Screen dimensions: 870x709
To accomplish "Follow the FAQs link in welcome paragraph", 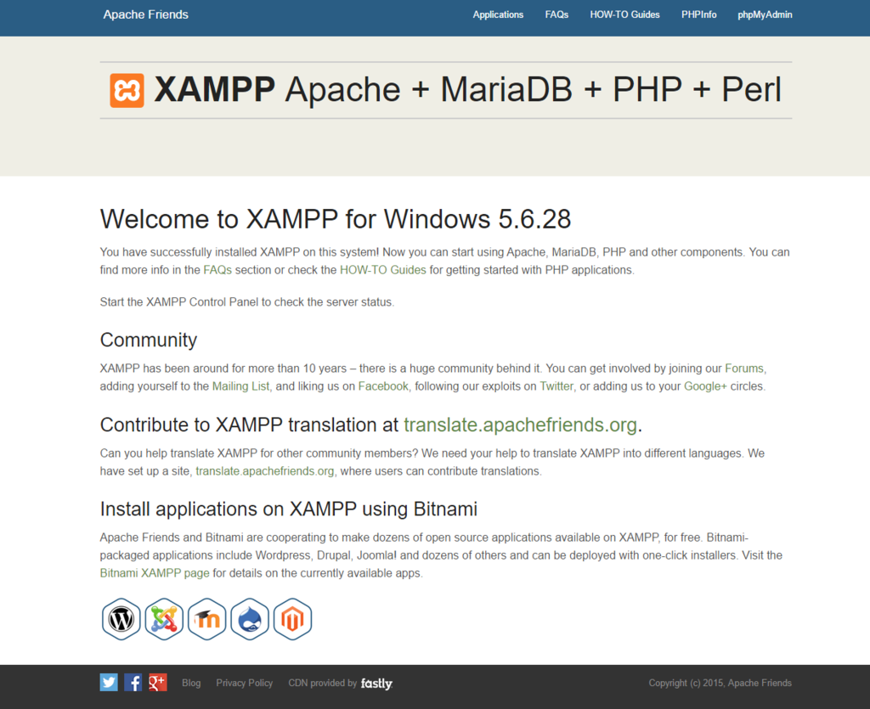I will point(217,270).
